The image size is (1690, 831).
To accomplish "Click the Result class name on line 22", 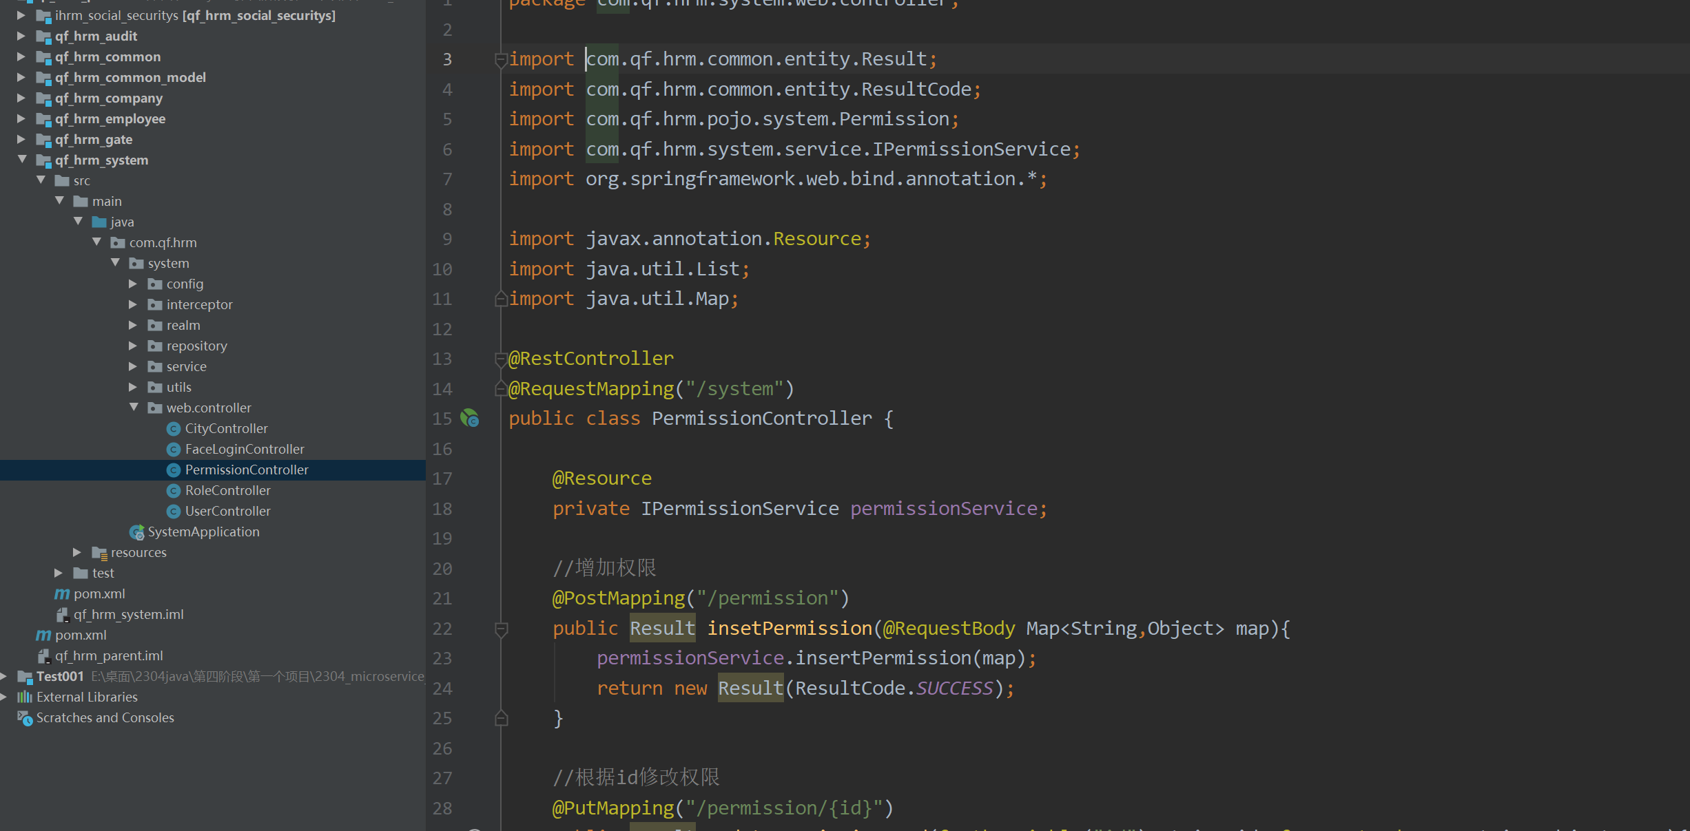I will click(662, 629).
